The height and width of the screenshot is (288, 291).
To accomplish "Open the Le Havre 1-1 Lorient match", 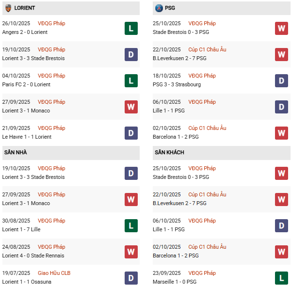I will point(27,137).
